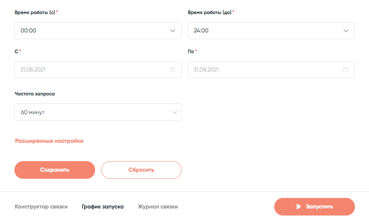Select the "График запуска" tab
This screenshot has width=369, height=221.
coord(103,207)
